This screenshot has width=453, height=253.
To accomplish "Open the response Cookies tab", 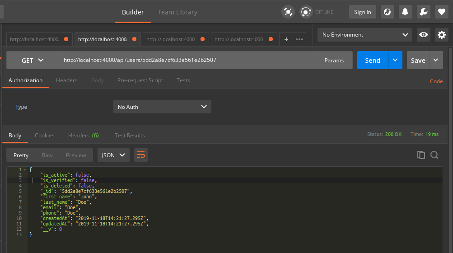I will coord(45,136).
